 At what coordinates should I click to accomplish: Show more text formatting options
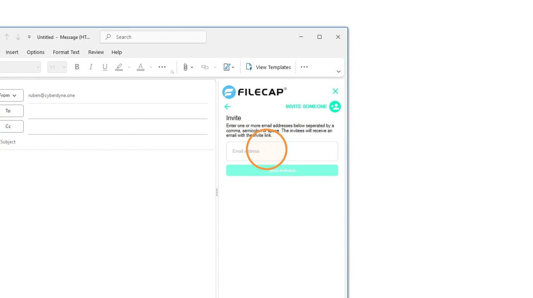click(x=162, y=67)
